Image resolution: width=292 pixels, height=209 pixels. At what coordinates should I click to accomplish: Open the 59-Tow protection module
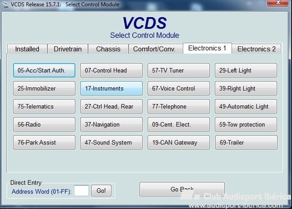pyautogui.click(x=246, y=124)
